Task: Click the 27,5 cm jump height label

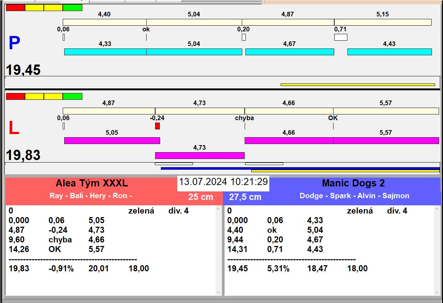Action: tap(245, 197)
